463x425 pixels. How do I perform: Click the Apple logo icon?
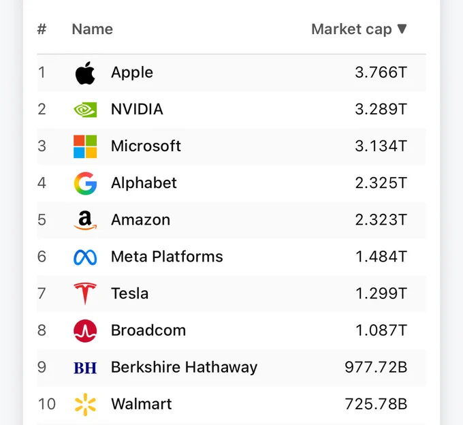pos(85,73)
